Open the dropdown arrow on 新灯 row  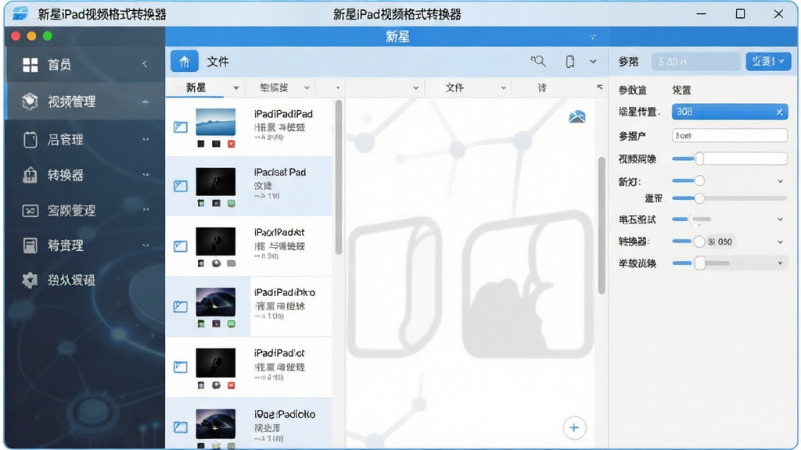[x=780, y=181]
